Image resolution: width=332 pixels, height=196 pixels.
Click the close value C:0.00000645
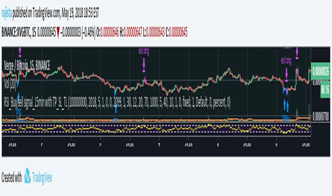coord(177,33)
